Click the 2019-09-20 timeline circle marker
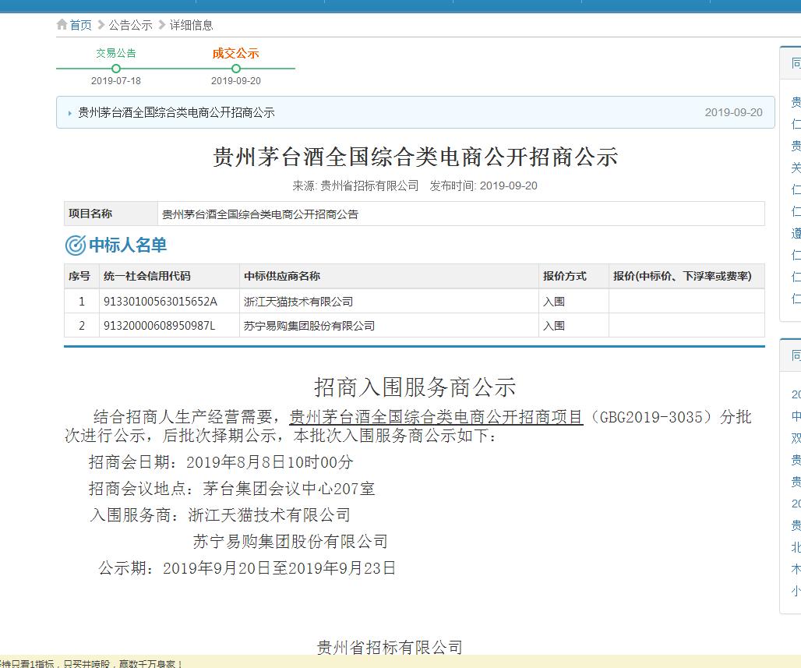This screenshot has height=668, width=801. 235,69
